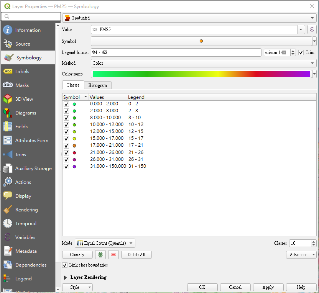319x293 pixels.
Task: Select the Symbology brush icon
Action: click(8, 58)
